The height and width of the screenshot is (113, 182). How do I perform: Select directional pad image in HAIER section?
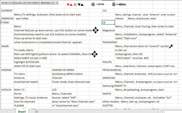[95, 54]
